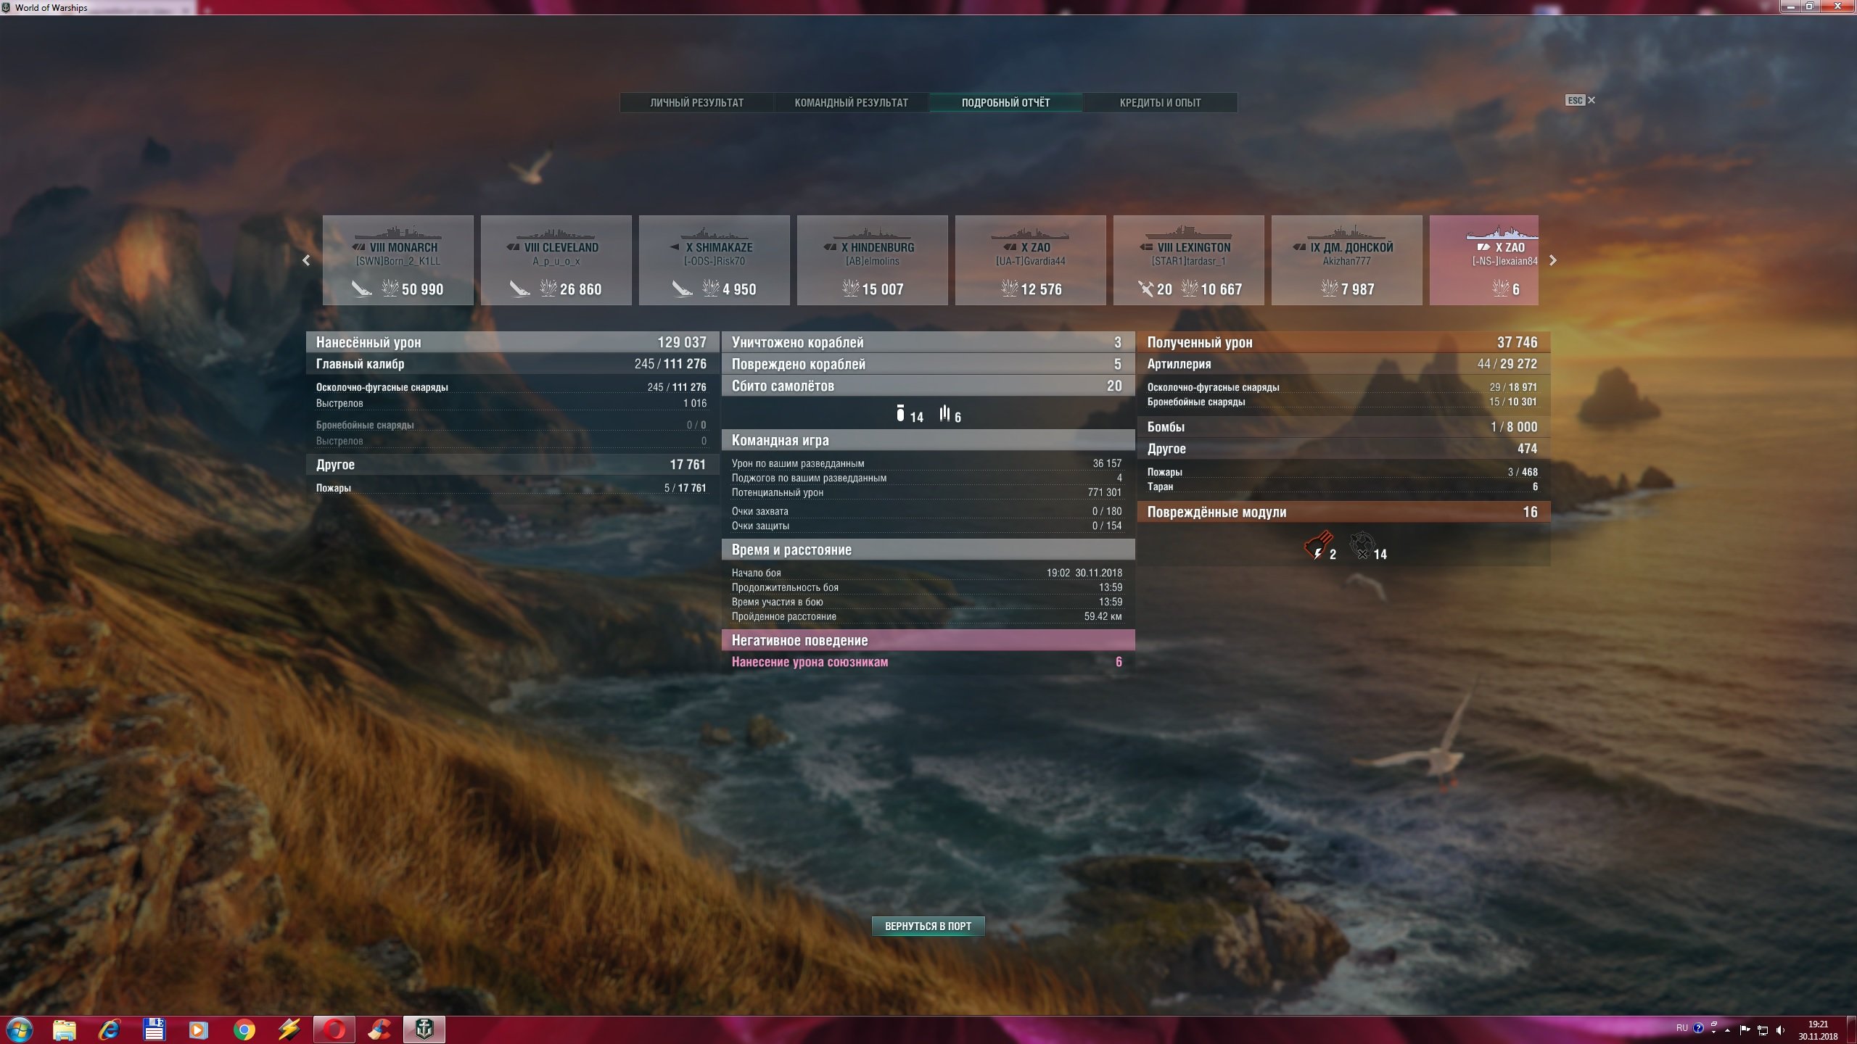
Task: Click the Командная игра section header
Action: 928,440
